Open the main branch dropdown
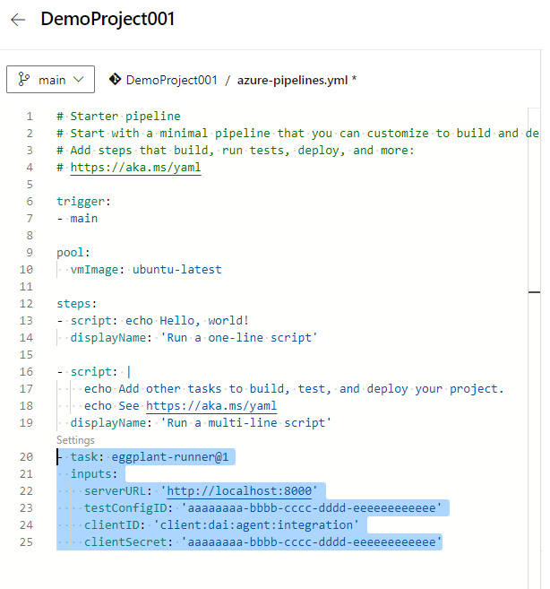 click(50, 79)
